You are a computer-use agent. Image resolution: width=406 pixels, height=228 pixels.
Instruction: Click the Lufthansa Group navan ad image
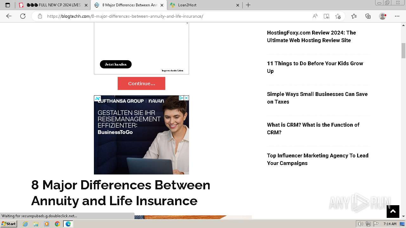point(141,135)
